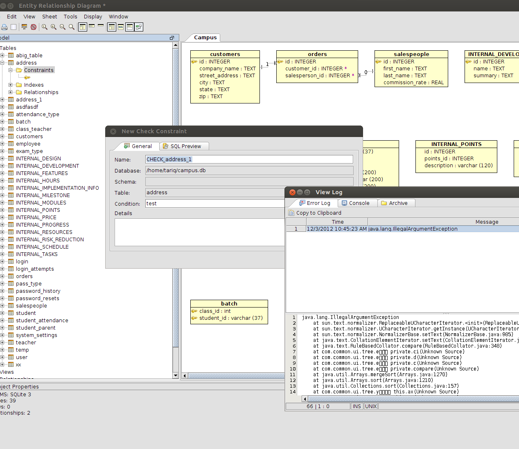Screen dimensions: 519x449
Task: Toggle table name-only view button
Action: pos(101,26)
